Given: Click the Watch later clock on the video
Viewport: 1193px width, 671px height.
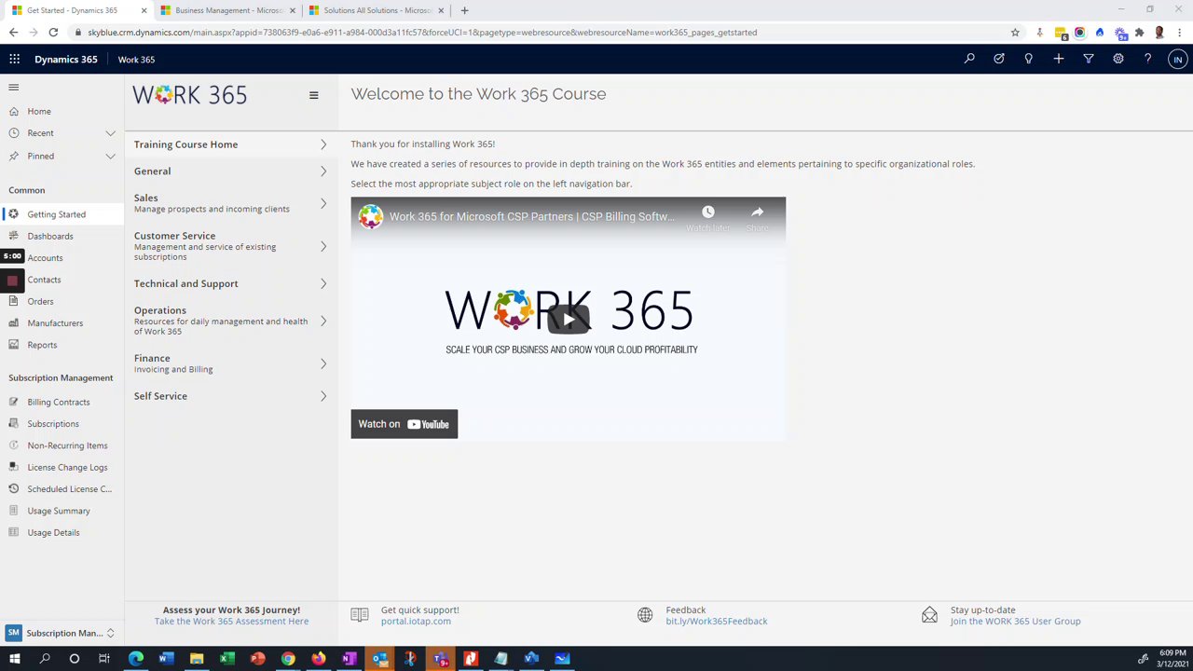Looking at the screenshot, I should (x=707, y=212).
